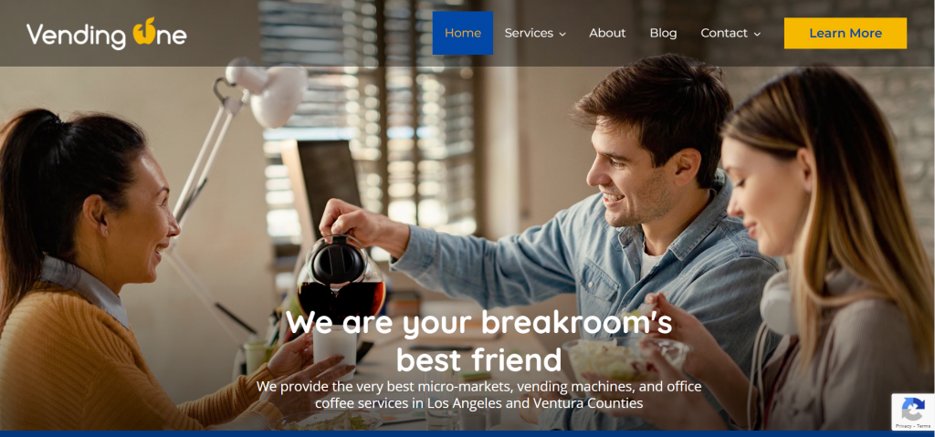Click the reCAPTCHA badge icon
This screenshot has width=935, height=437.
click(x=912, y=409)
